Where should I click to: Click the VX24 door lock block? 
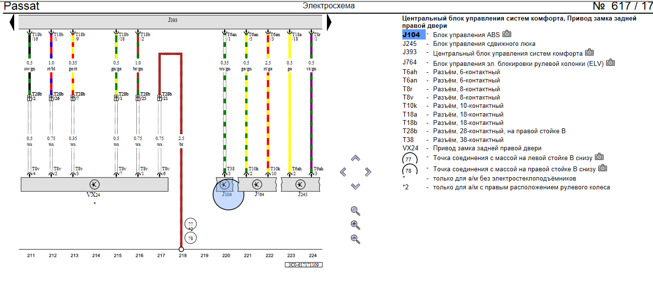pos(94,184)
